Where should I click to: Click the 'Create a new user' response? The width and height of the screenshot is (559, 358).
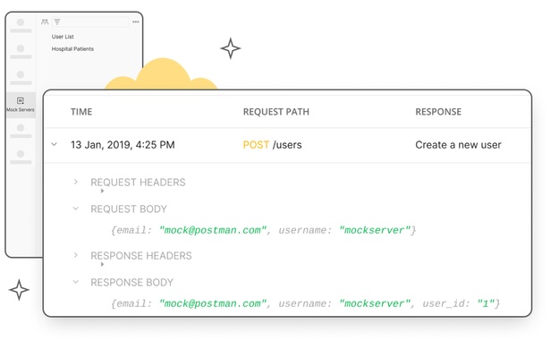(x=458, y=145)
